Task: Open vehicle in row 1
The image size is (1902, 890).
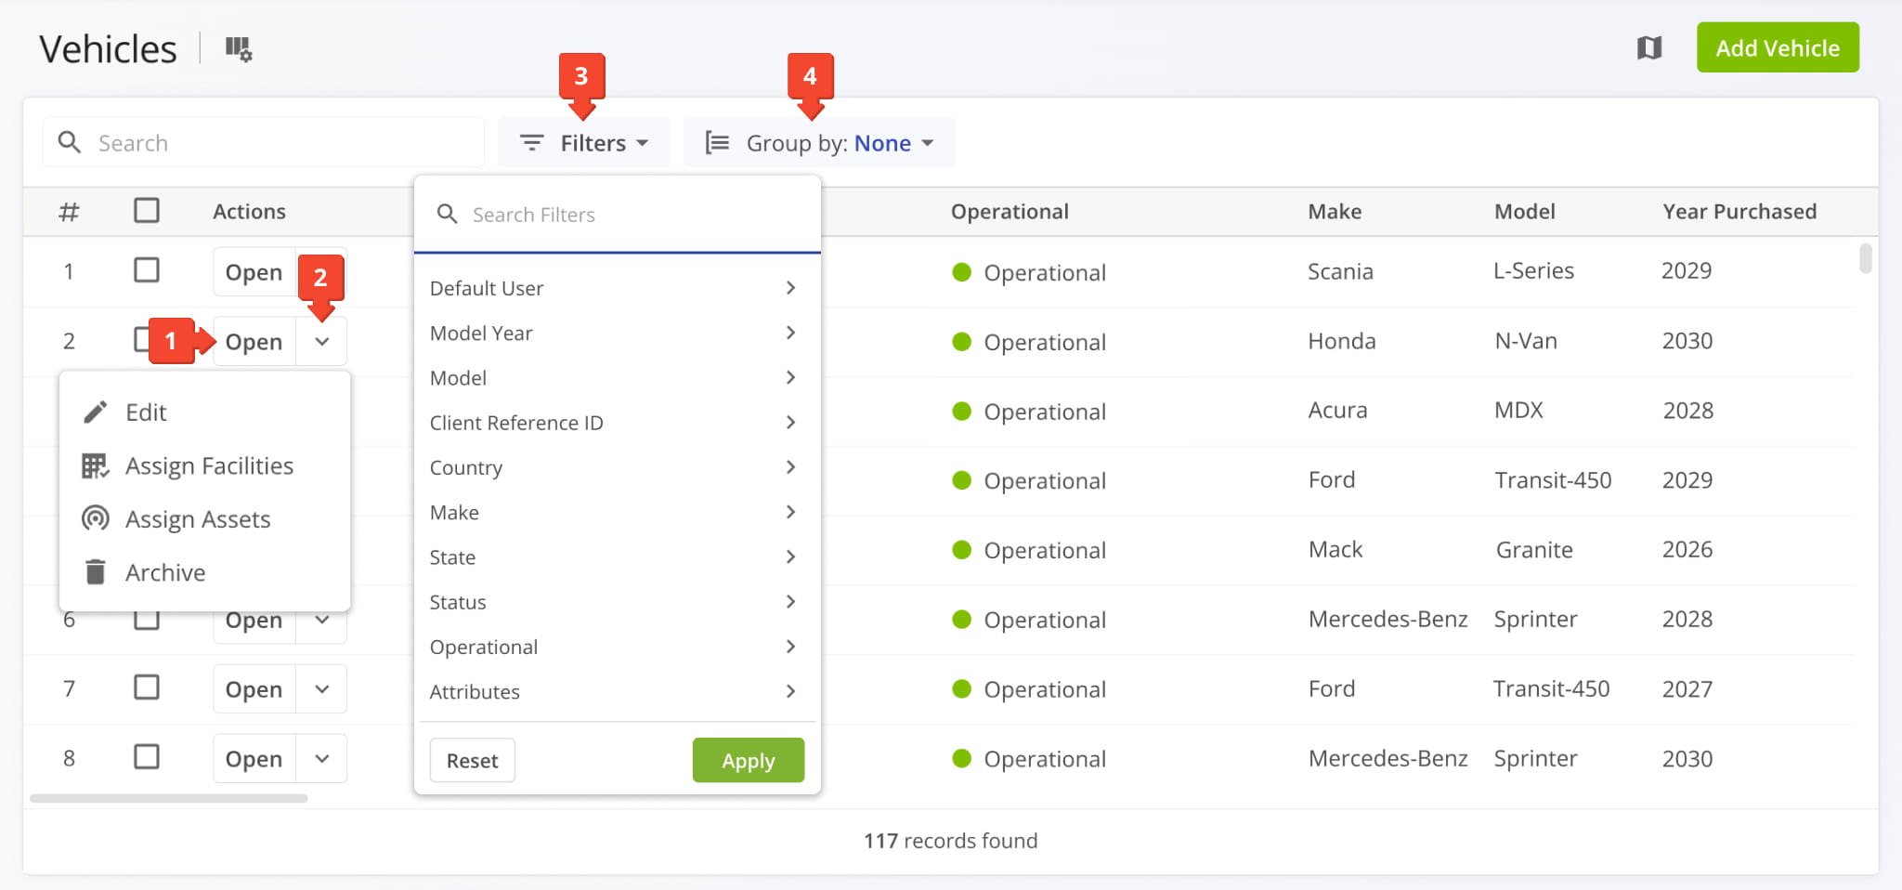Action: tap(254, 272)
